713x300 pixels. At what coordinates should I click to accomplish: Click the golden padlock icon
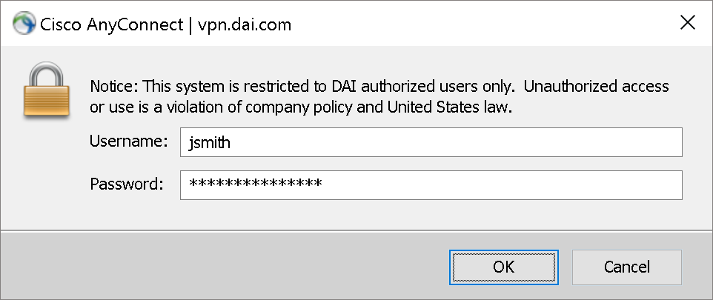(47, 90)
